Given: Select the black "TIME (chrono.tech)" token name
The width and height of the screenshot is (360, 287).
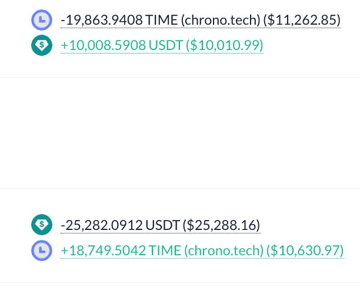Looking at the screenshot, I should click(203, 20).
